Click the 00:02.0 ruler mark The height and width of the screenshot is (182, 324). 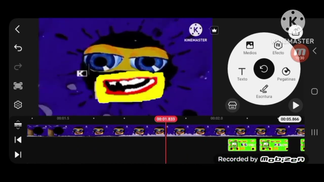point(217,118)
